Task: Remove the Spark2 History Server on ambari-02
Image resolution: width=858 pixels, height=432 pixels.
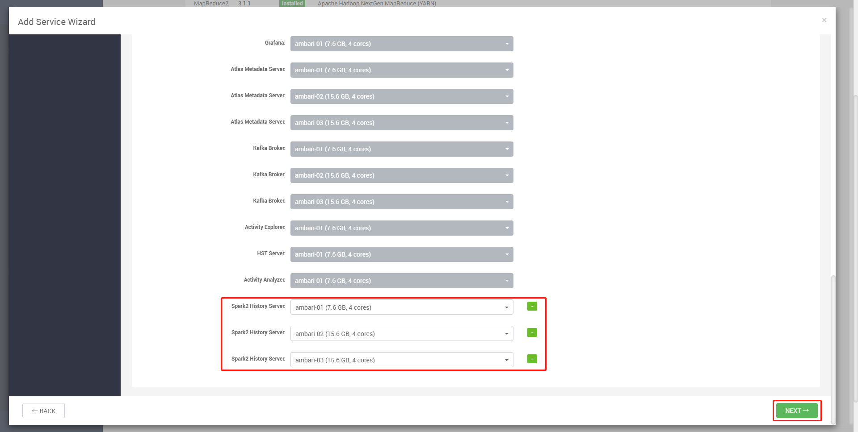Action: 532,332
